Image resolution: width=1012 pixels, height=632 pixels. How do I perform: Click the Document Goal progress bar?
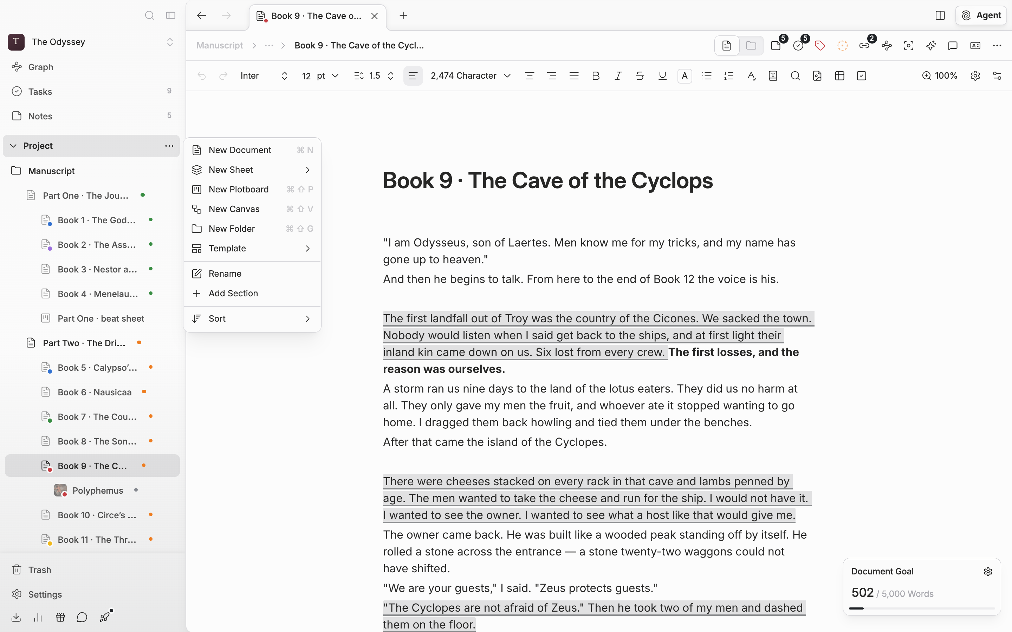click(x=922, y=608)
